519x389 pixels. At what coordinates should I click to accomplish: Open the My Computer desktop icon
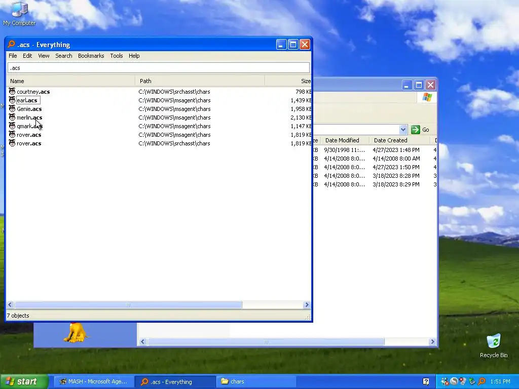coord(19,13)
